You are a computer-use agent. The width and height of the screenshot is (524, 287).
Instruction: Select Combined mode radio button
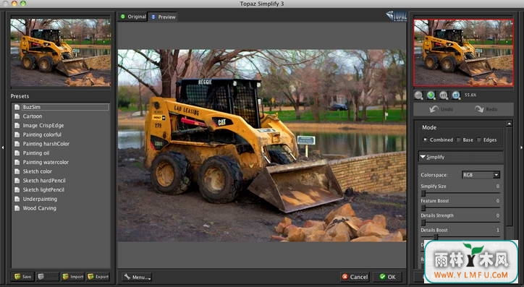(x=425, y=140)
